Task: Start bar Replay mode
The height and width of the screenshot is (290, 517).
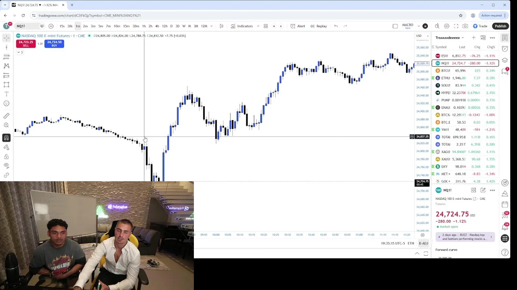Action: 318,26
